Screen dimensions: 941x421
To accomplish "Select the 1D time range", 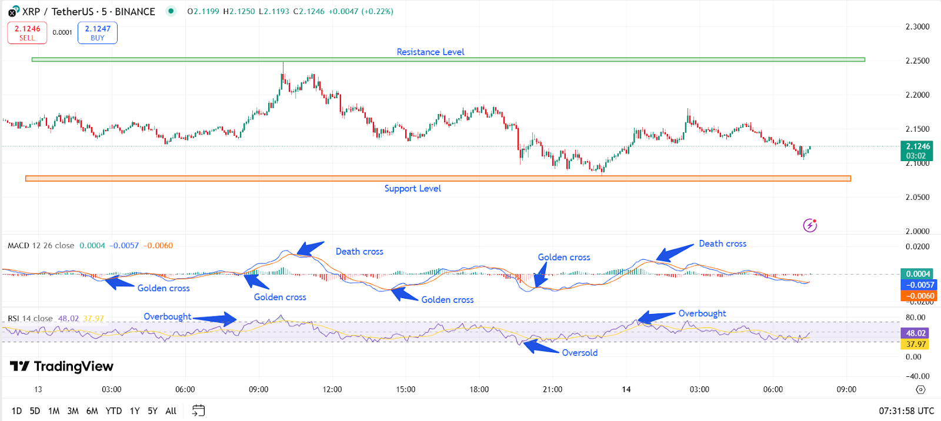I will (16, 411).
